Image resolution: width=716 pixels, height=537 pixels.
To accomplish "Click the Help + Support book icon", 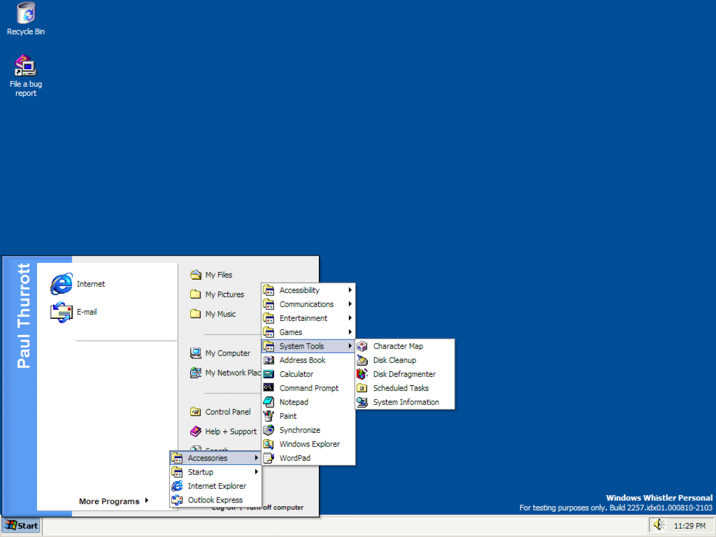I will 195,431.
